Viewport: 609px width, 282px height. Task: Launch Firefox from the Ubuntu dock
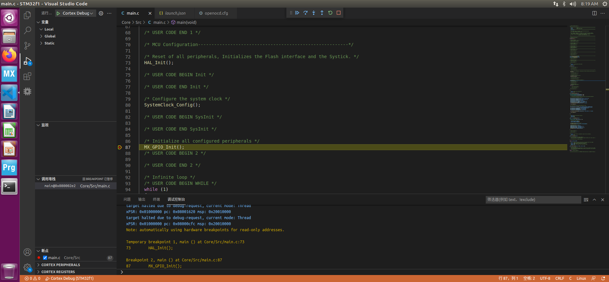pyautogui.click(x=9, y=55)
